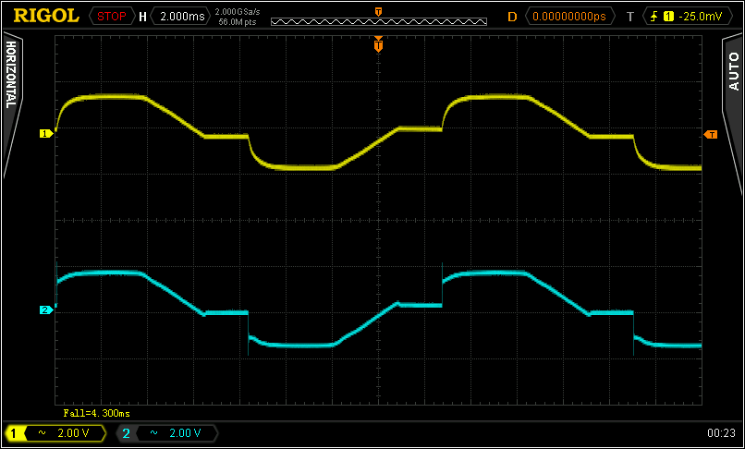Click channel 2 AC coupling symbol

click(154, 433)
